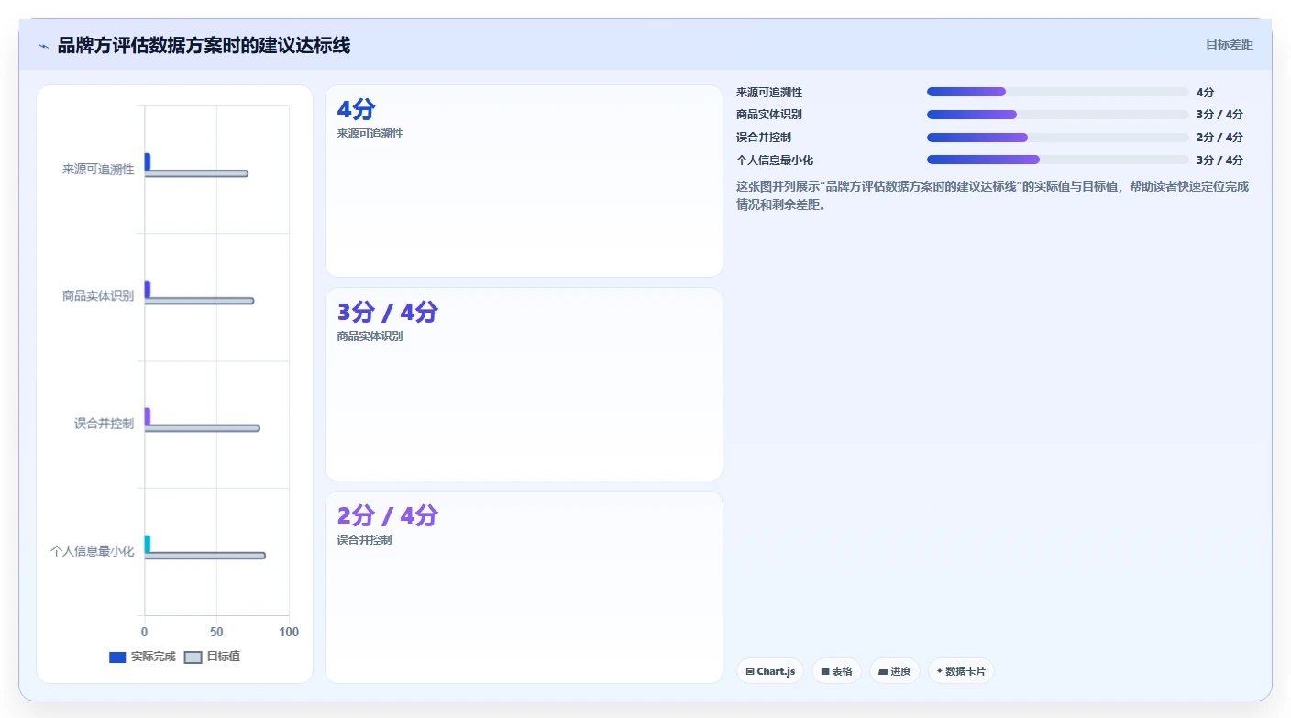
Task: Click the 商品实体识别 progress bar
Action: click(1057, 115)
